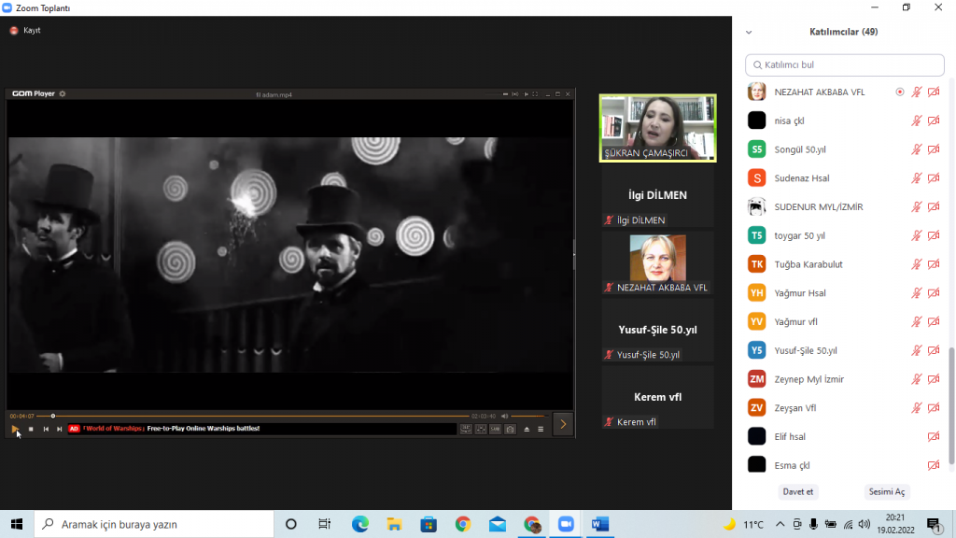Click the Sesimi Aç button

[x=887, y=491]
